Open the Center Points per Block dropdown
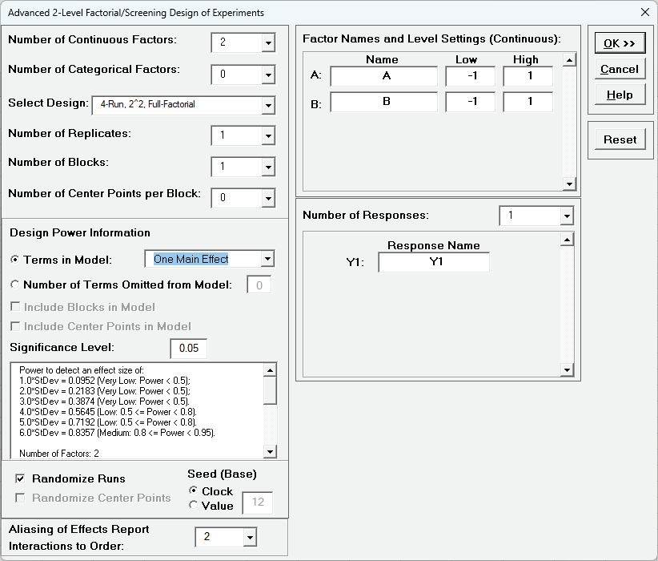The height and width of the screenshot is (561, 658). point(267,198)
